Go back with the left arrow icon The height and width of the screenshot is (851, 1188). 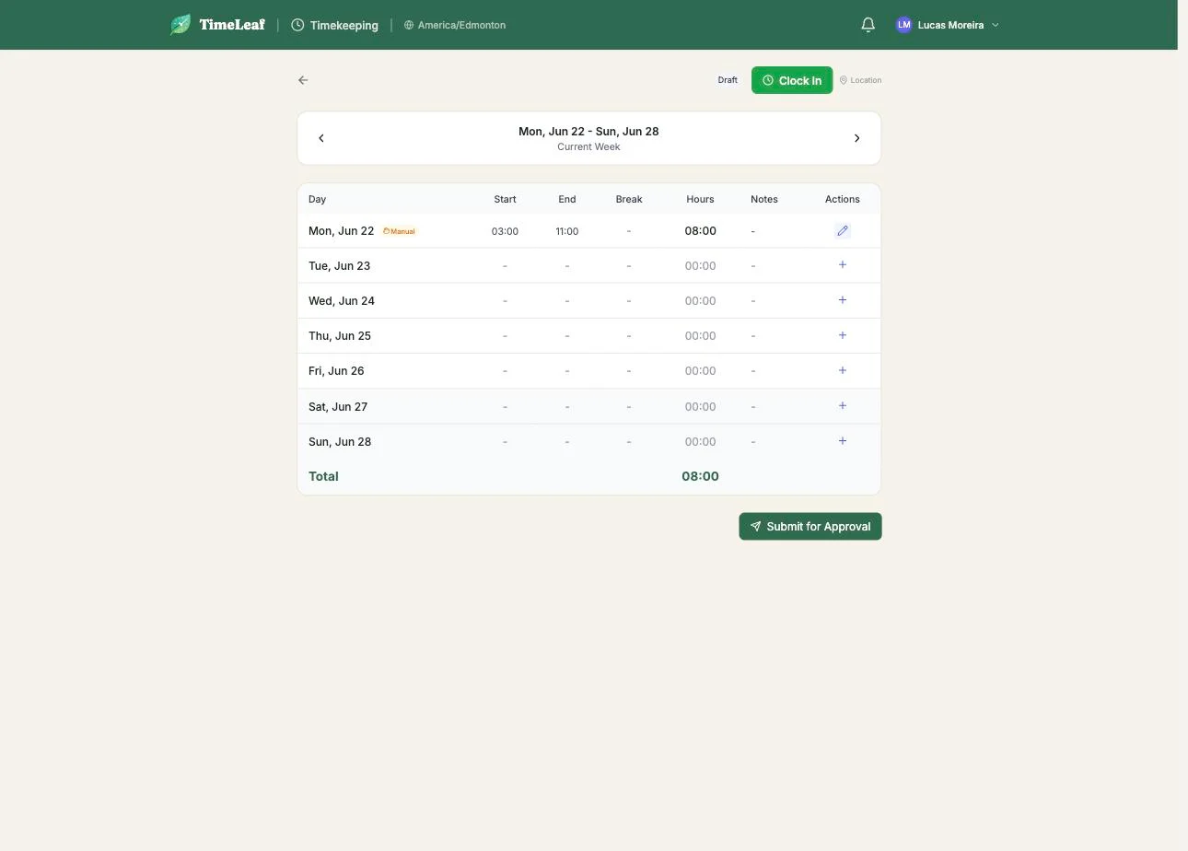point(303,80)
